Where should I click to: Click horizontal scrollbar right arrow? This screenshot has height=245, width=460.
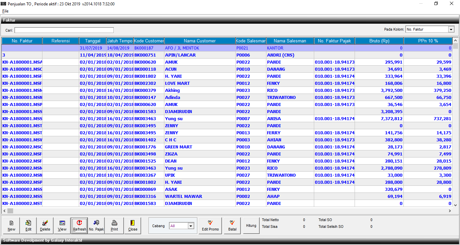click(450, 211)
